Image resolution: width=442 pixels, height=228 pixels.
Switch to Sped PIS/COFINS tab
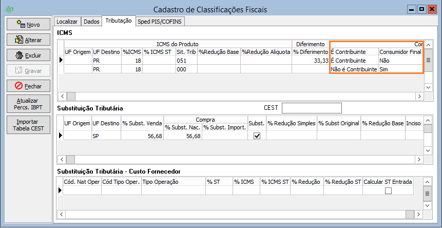click(x=161, y=22)
